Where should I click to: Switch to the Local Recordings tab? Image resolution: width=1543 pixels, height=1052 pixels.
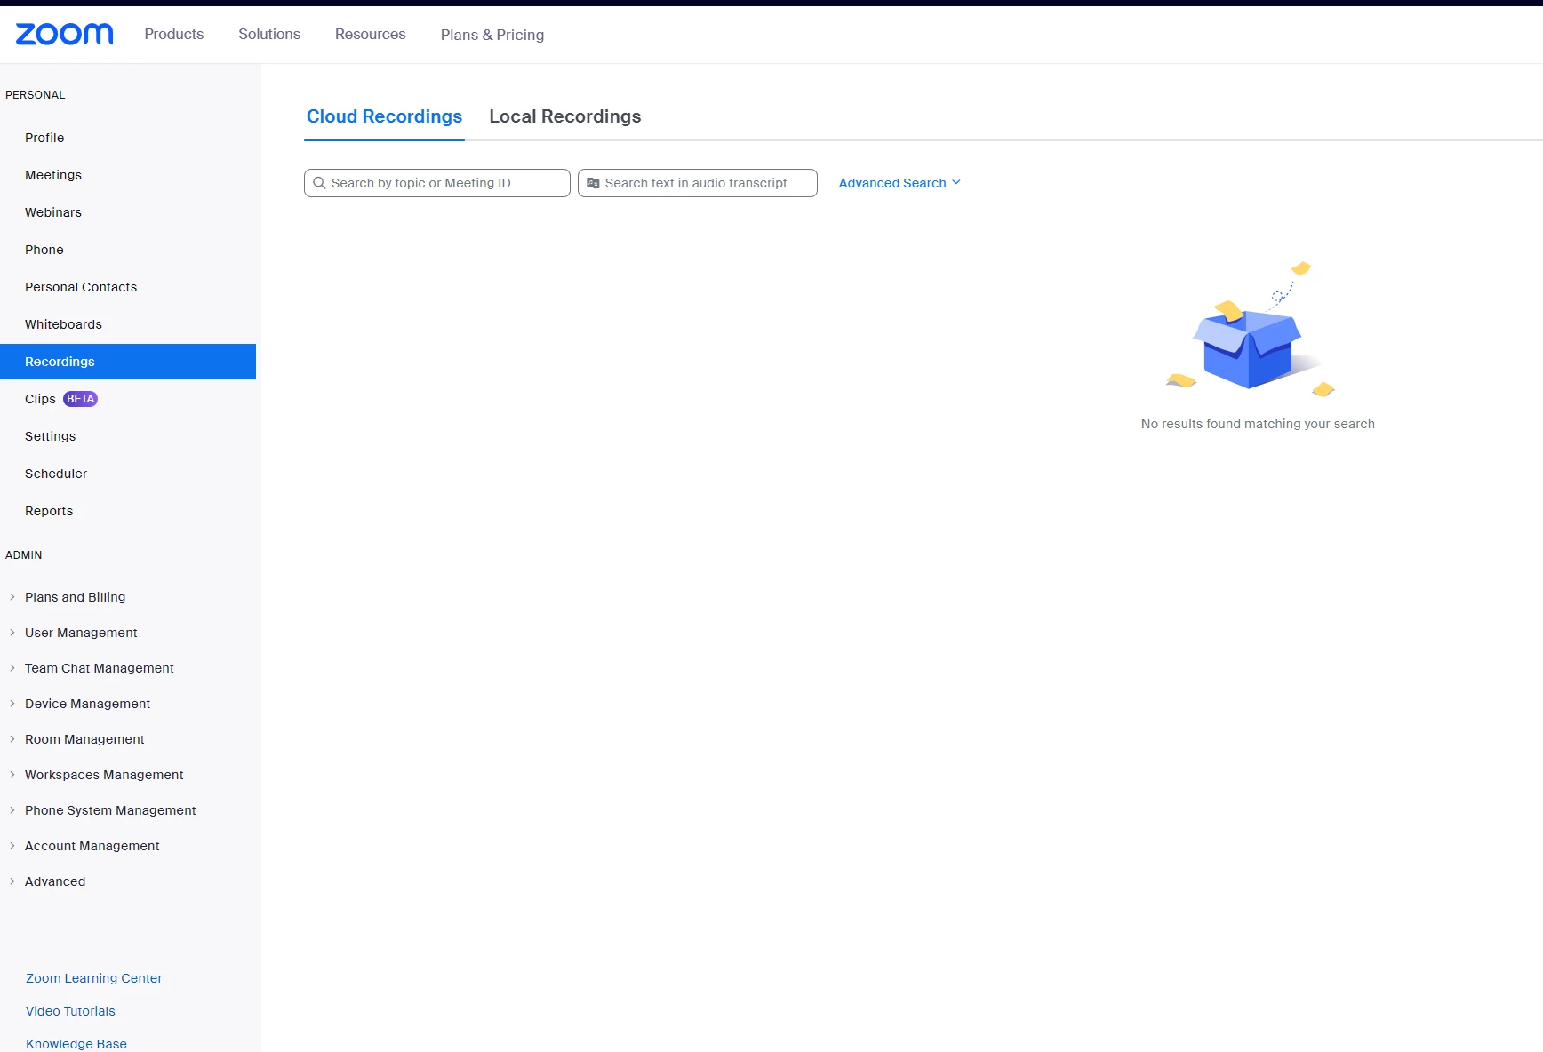[565, 116]
